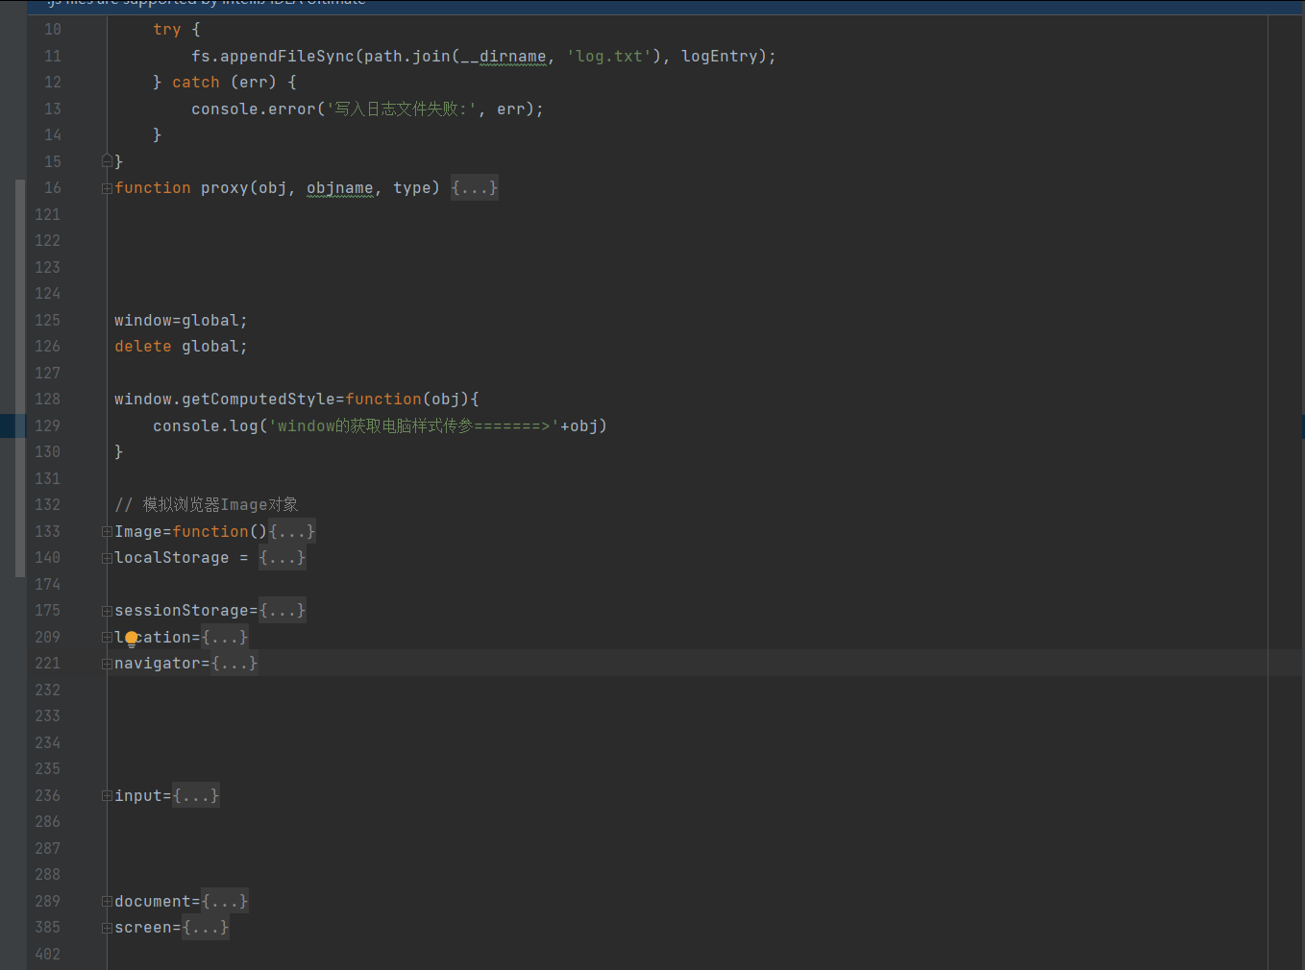Click line number 125 in the gutter
Image resolution: width=1305 pixels, height=970 pixels.
[47, 321]
